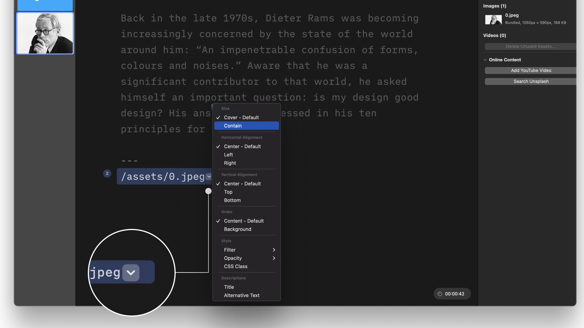Choose "Top" vertical alignment

[x=228, y=192]
